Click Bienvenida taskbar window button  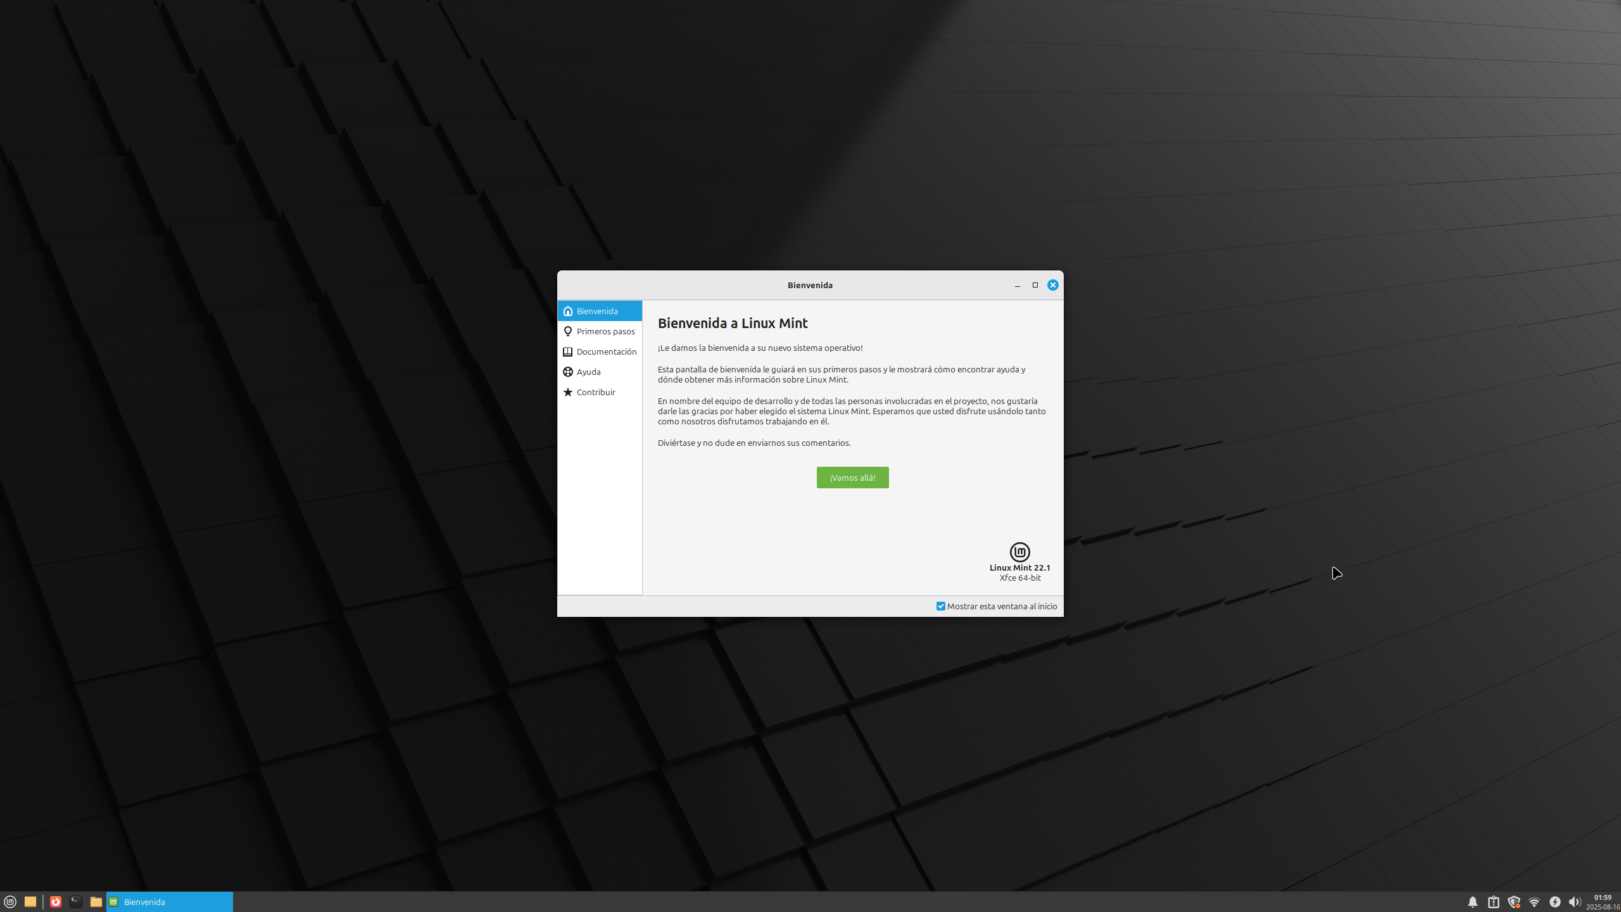pyautogui.click(x=170, y=902)
